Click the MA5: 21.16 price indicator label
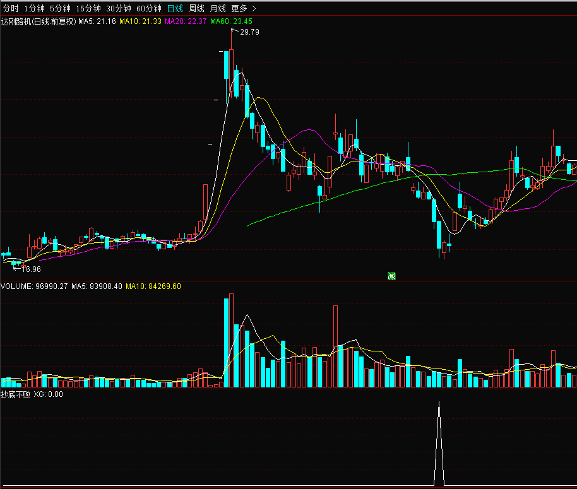This screenshot has width=577, height=489. 97,21
